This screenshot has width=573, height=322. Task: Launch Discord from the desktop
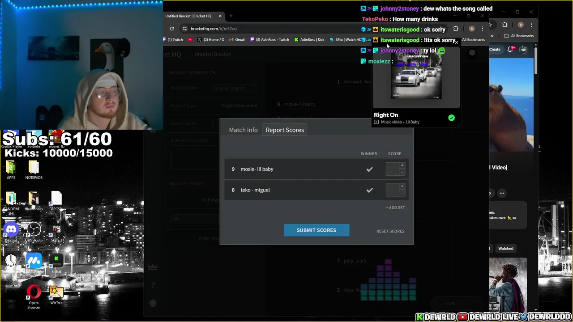click(11, 233)
